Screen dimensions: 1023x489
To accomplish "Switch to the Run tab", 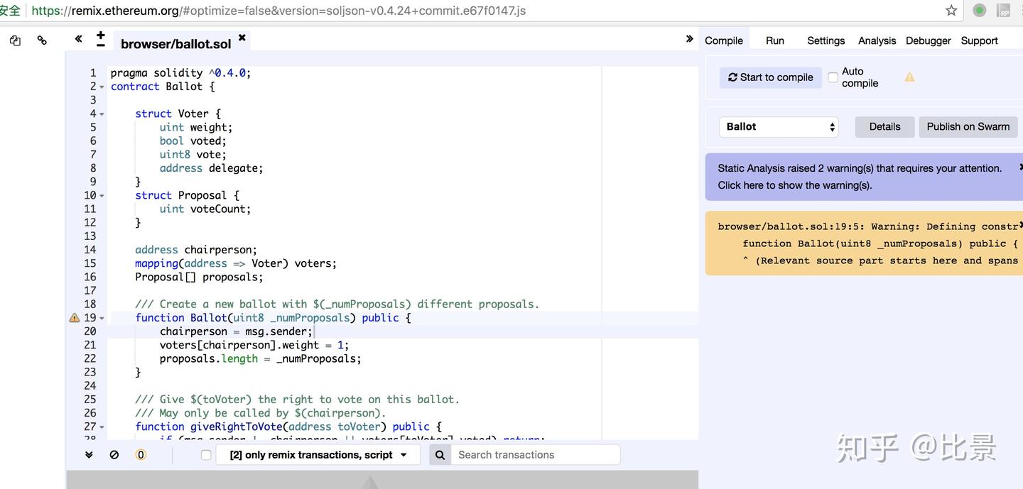I will click(x=774, y=40).
